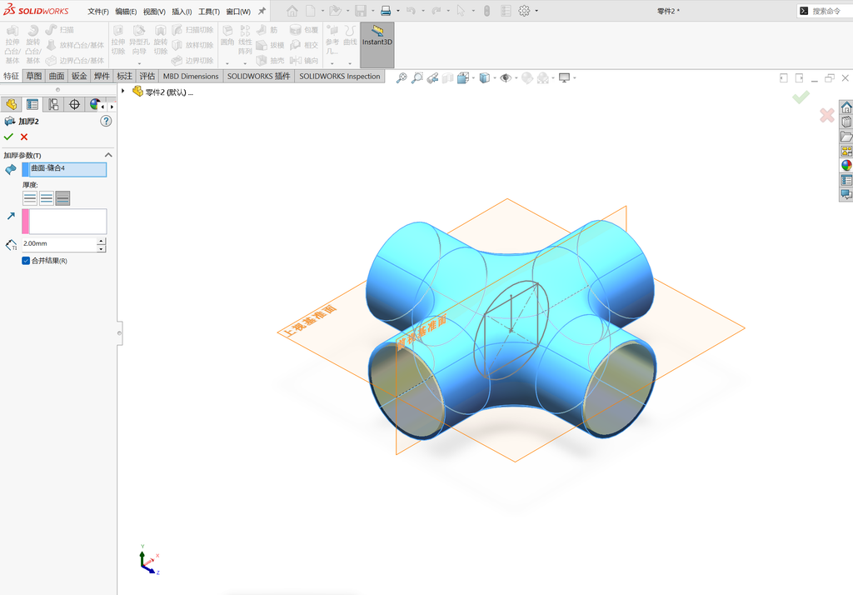Click the home icon in task pane
This screenshot has height=595, width=853.
pos(846,107)
